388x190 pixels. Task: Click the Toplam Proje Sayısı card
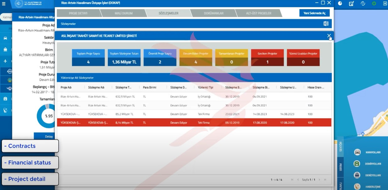pyautogui.click(x=89, y=58)
